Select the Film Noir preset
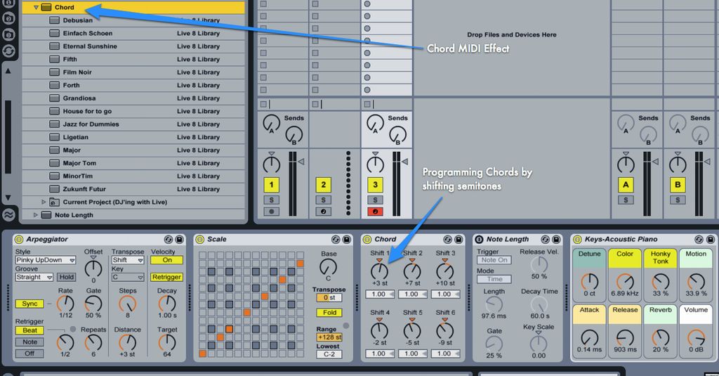The image size is (719, 376). tap(133, 72)
